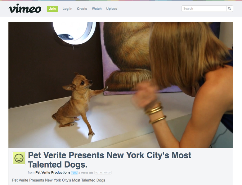Image resolution: width=242 pixels, height=185 pixels.
Task: Open the Create menu item
Action: [x=82, y=9]
